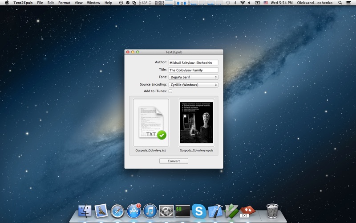Click the date and time Wed 5:54 PM
This screenshot has width=356, height=223.
click(x=282, y=3)
